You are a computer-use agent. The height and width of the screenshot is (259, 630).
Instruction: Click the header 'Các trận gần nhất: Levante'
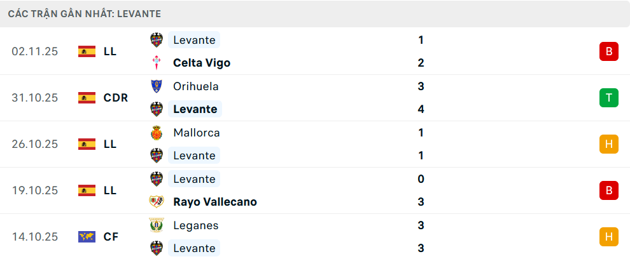[84, 13]
